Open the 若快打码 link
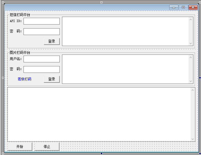The image size is (201, 155). [x=24, y=79]
